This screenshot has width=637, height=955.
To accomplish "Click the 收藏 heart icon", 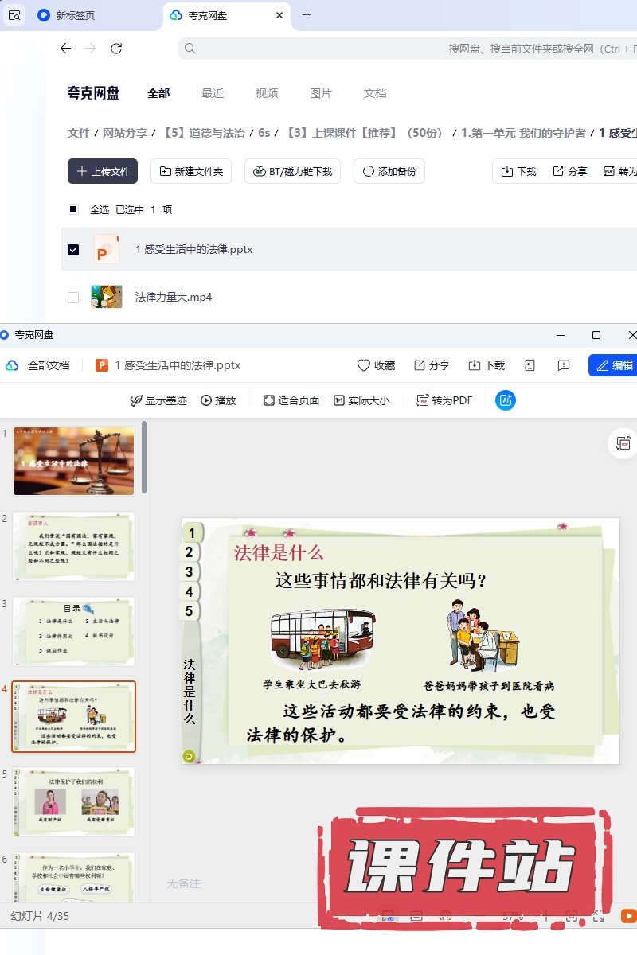I will click(364, 365).
